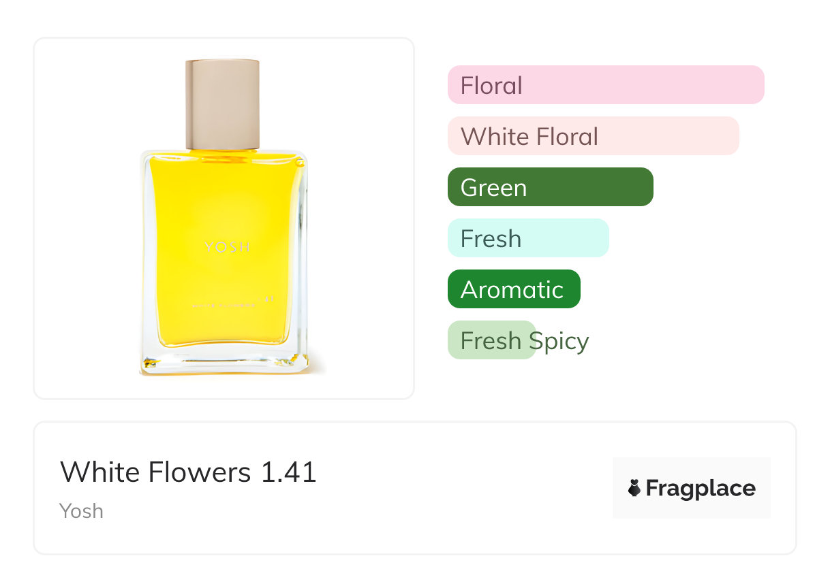
Task: Click the 1.41 number in the perfume title
Action: (x=289, y=472)
